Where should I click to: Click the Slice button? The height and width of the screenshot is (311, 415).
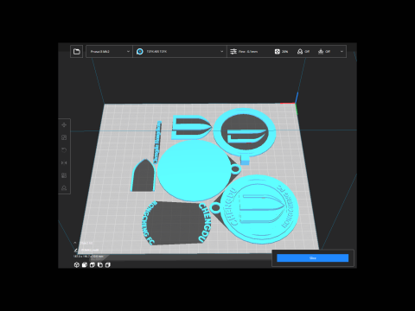[x=313, y=258]
